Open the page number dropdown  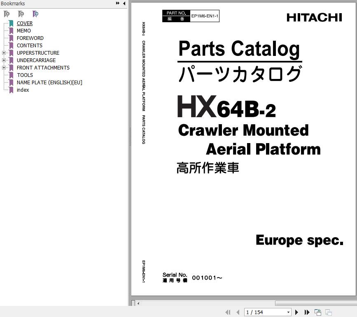click(288, 312)
